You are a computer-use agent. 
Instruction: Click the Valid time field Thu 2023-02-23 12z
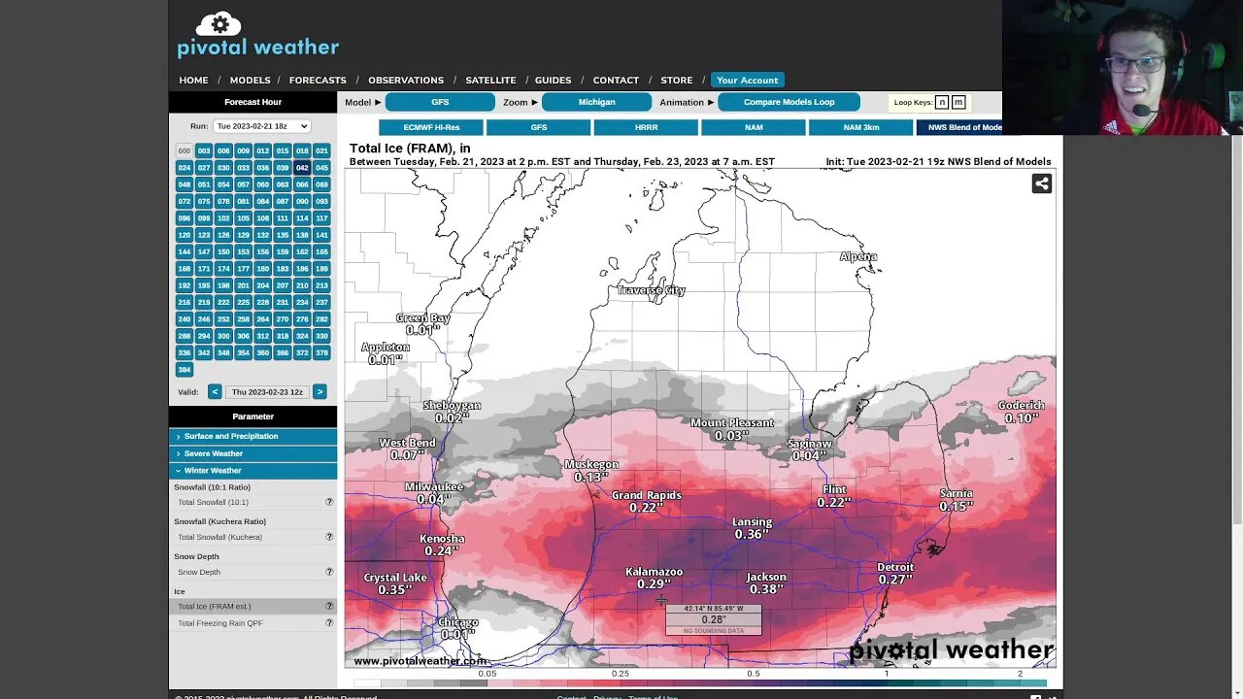267,391
